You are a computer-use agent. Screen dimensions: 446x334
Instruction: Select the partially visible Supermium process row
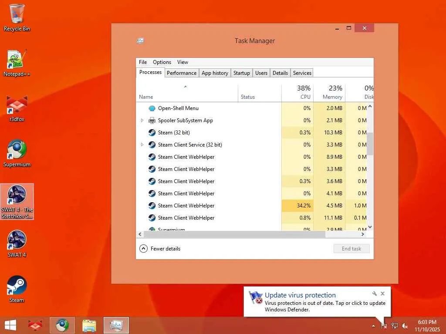point(251,228)
